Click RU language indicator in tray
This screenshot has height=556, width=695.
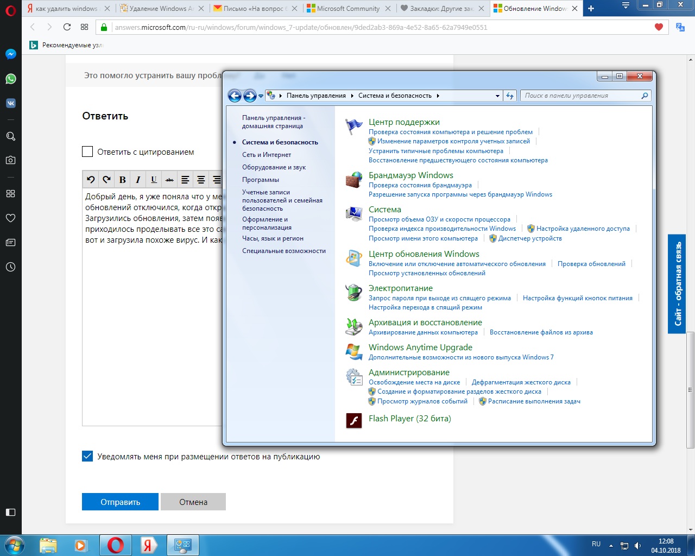[x=596, y=544]
